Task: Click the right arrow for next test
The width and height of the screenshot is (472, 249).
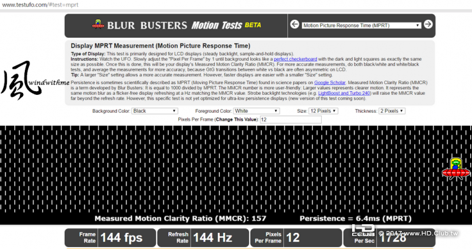Action: [x=428, y=25]
